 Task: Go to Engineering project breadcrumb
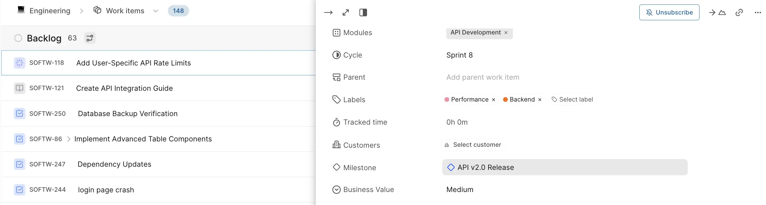pos(50,11)
